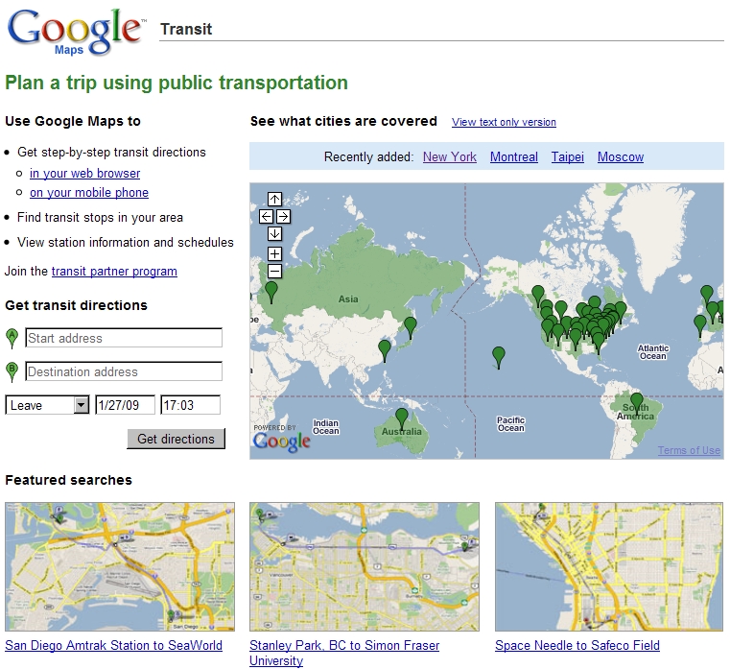Open San Diego Amtrak Station to SeaWorld link
This screenshot has height=669, width=730.
[x=113, y=645]
